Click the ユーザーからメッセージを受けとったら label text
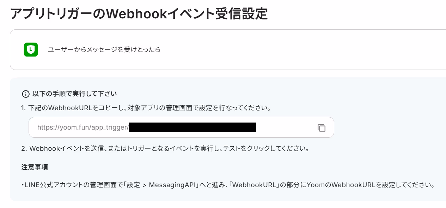446x208 pixels. [x=104, y=49]
